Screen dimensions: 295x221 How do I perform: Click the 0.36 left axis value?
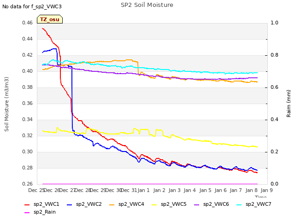coord(28,103)
